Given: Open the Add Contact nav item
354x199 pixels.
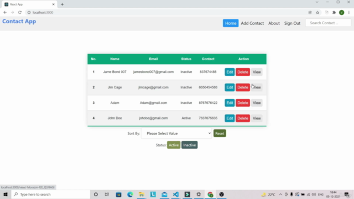Looking at the screenshot, I should coord(252,23).
